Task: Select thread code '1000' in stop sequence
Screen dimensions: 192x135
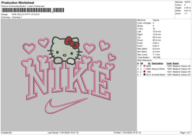Action: pos(169,75)
